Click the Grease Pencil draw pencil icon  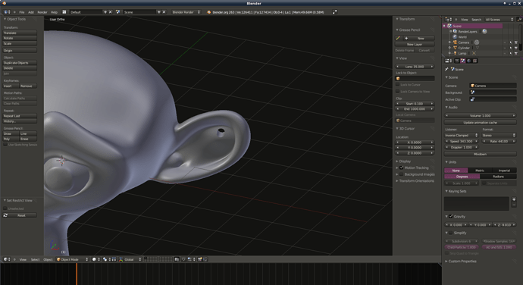398,39
